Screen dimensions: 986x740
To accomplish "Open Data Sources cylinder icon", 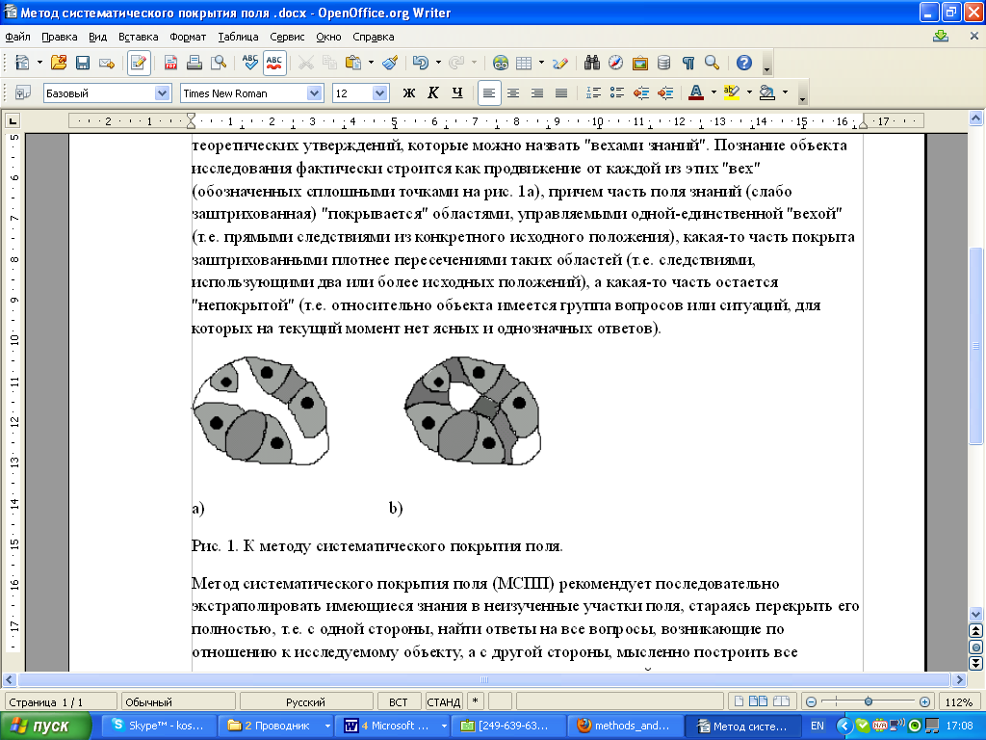I will [x=663, y=63].
